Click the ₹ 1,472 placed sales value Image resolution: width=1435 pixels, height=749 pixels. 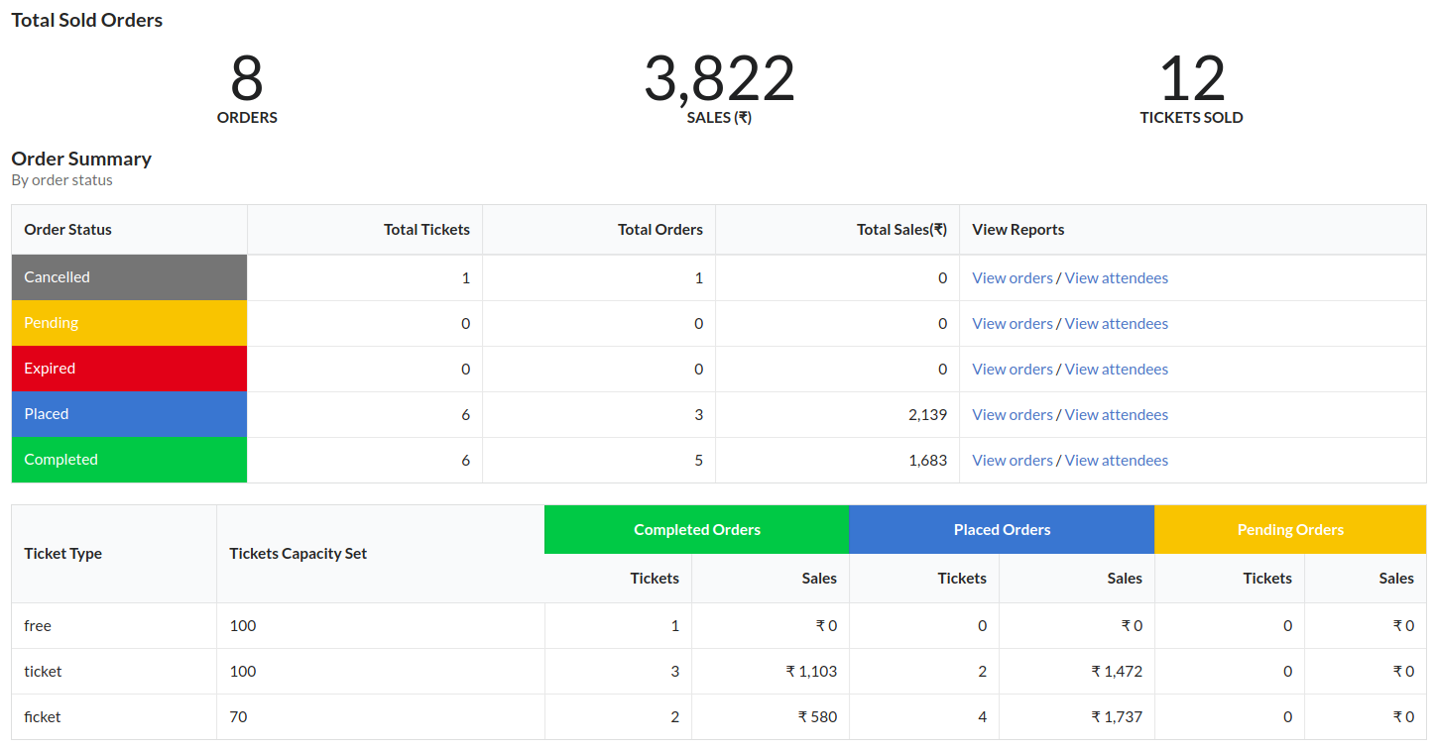tap(1117, 672)
